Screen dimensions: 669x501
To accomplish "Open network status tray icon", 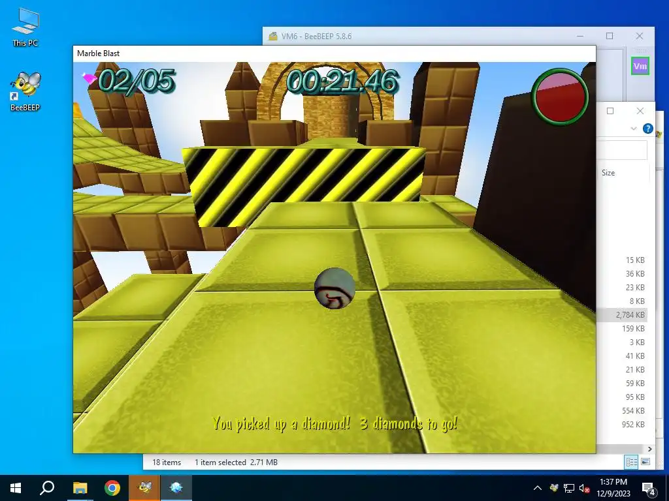I will (569, 488).
